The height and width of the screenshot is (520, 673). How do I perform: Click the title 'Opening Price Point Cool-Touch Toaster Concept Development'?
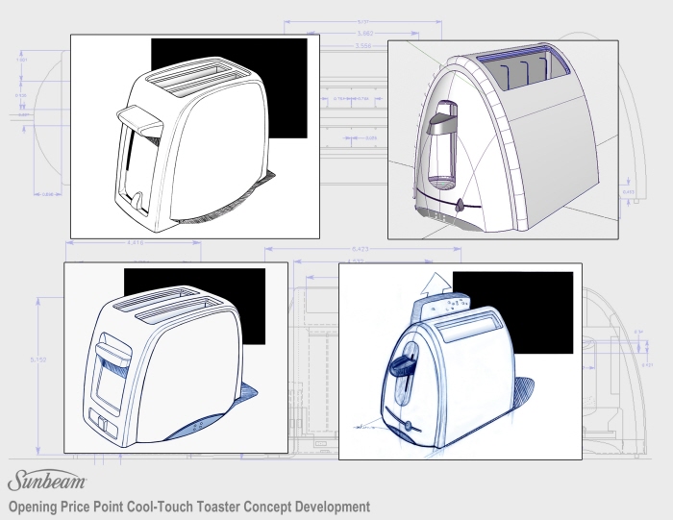189,507
